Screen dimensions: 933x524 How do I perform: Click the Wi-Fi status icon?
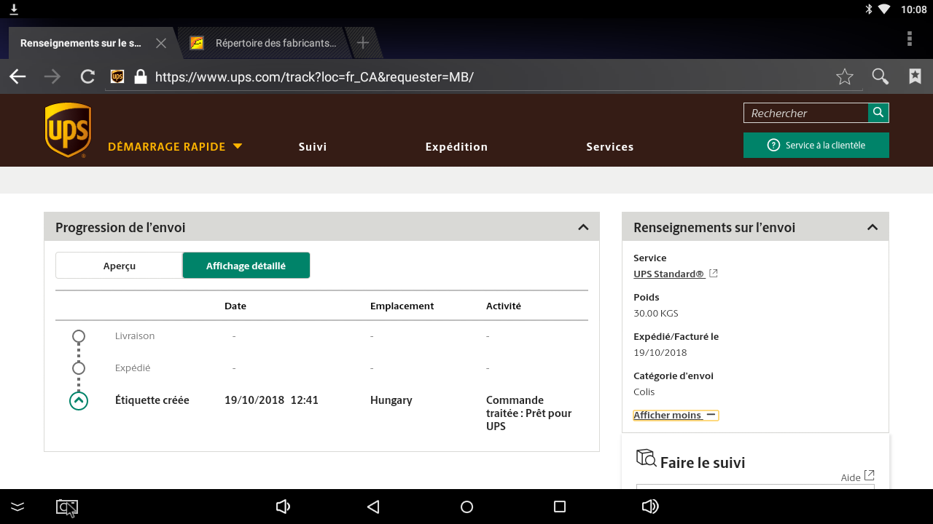[x=884, y=9]
